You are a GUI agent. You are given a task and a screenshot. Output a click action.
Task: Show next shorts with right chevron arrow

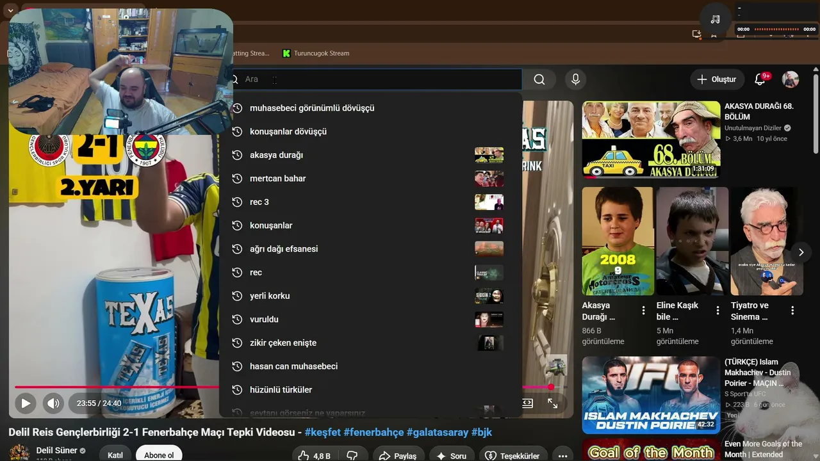pos(801,252)
